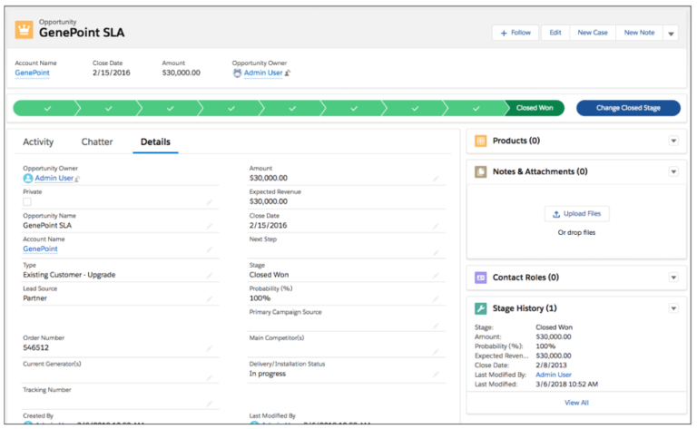Switch to the Activity tab
The height and width of the screenshot is (429, 697).
[38, 142]
